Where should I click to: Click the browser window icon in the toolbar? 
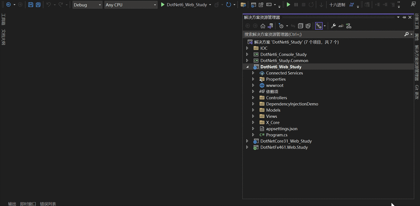click(253, 5)
